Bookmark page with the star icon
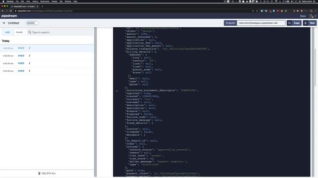 point(257,11)
